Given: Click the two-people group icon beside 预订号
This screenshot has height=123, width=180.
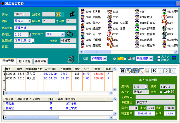Looking at the screenshot, I should pyautogui.click(x=58, y=14).
